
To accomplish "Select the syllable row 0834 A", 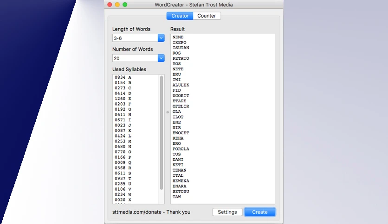I will pyautogui.click(x=123, y=77).
